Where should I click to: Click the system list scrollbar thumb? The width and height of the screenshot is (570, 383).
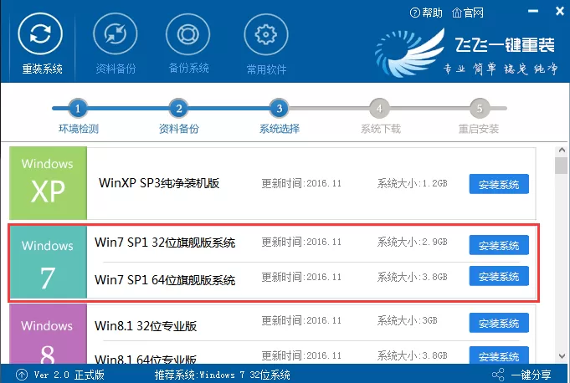(x=562, y=166)
